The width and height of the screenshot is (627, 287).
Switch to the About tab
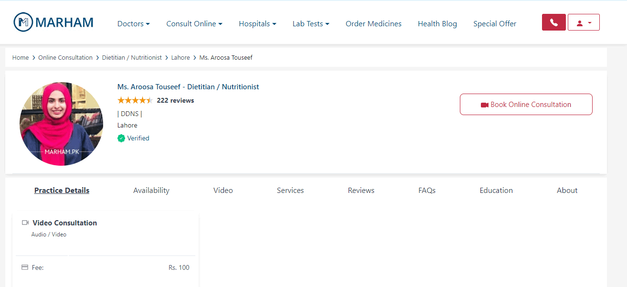click(567, 190)
